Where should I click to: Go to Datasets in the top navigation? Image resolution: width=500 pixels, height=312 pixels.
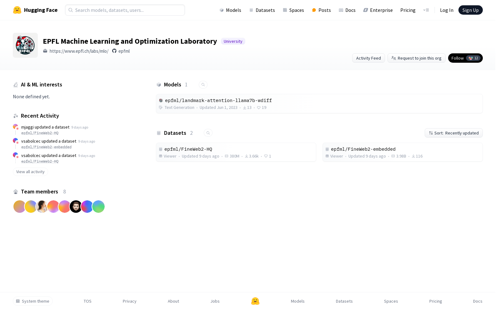(x=262, y=10)
